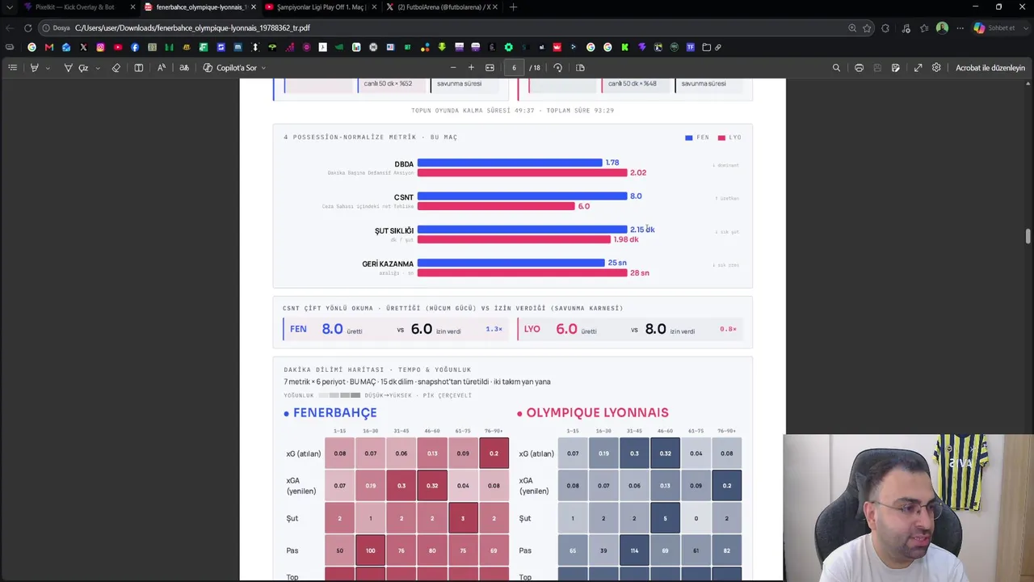This screenshot has width=1034, height=582.
Task: Select the eraser tool
Action: [x=116, y=68]
